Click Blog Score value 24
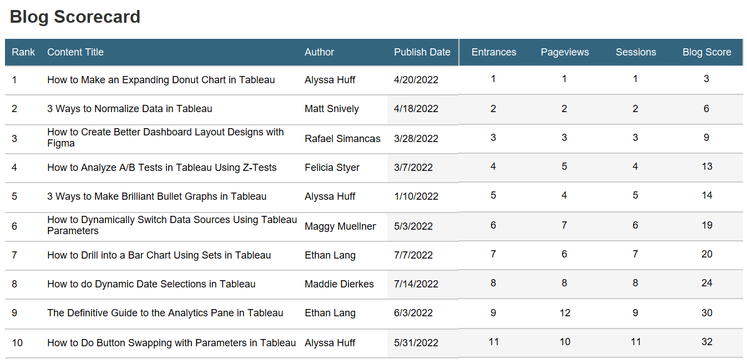Screen dimensions: 747x364 click(706, 283)
